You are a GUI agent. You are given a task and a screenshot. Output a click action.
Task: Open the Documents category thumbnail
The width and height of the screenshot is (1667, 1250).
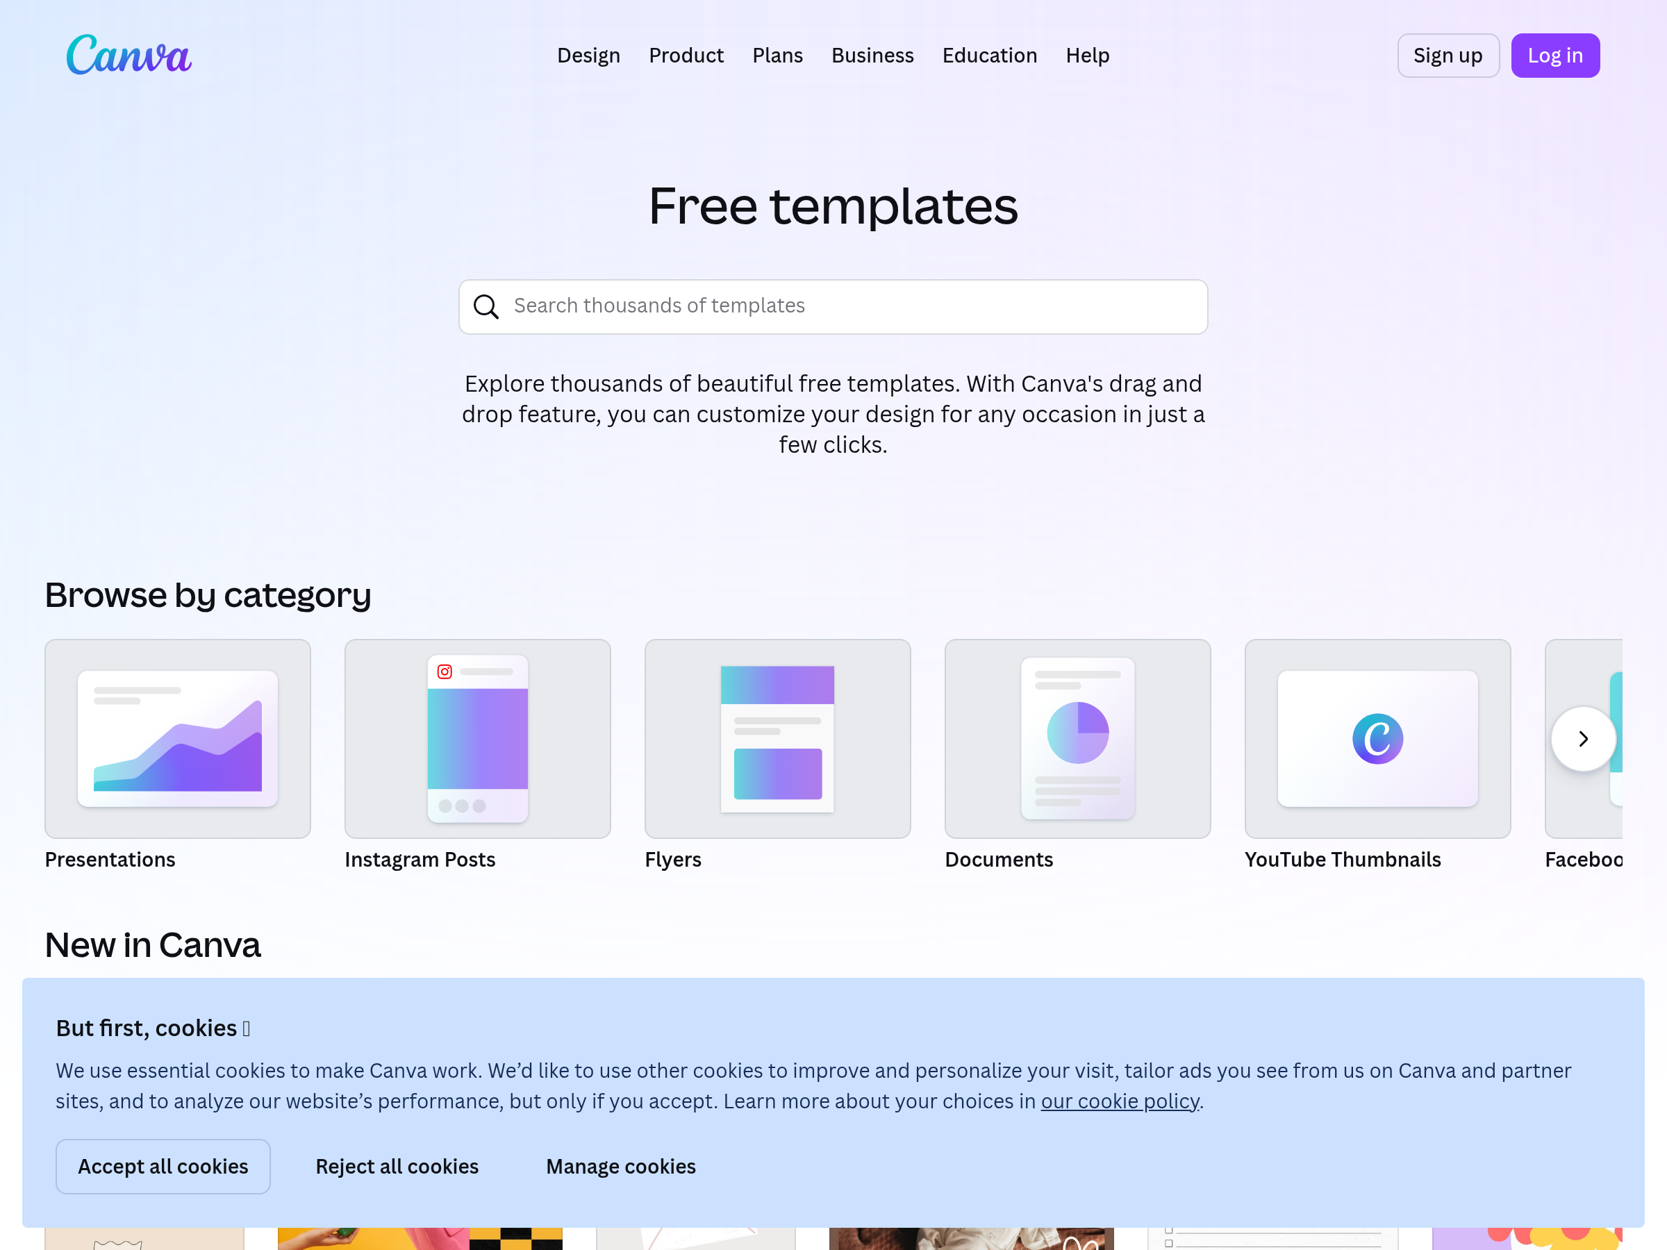[1078, 738]
